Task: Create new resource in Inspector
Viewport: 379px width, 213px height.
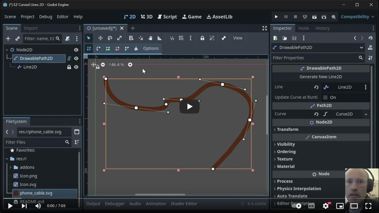Action: (275, 38)
